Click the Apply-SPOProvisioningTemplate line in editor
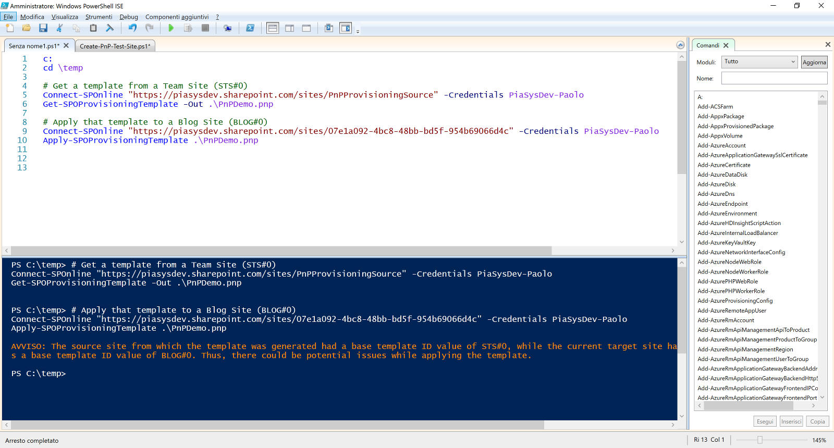This screenshot has width=834, height=448. point(151,141)
